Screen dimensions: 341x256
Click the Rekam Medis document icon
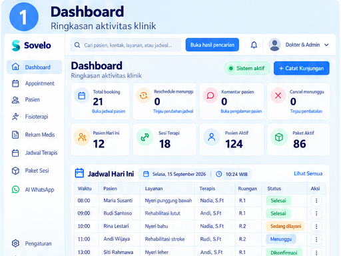pyautogui.click(x=15, y=135)
